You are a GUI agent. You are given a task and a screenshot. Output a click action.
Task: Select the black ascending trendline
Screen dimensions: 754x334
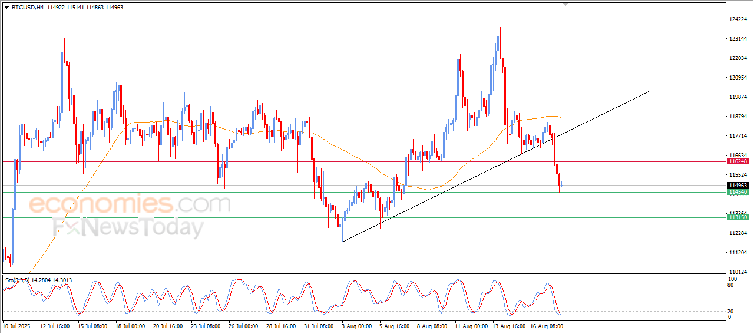pos(495,166)
